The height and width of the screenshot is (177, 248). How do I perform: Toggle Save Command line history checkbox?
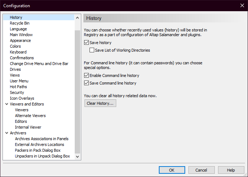pyautogui.click(x=86, y=83)
